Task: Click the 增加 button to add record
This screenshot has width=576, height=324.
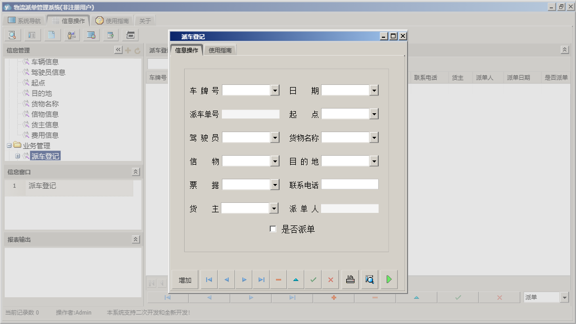Action: point(184,279)
